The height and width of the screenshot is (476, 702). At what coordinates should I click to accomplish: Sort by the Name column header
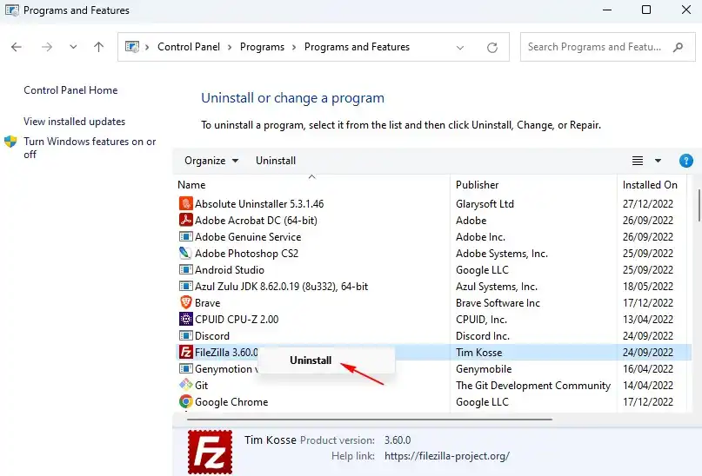point(191,185)
